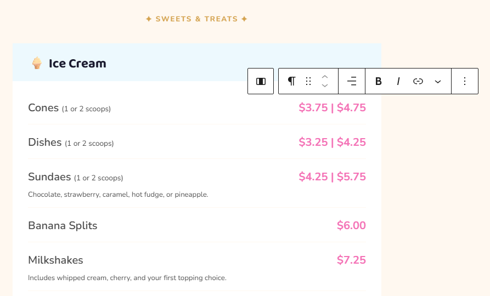Click the Banana Splits $6.00 price
This screenshot has width=490, height=296.
351,226
